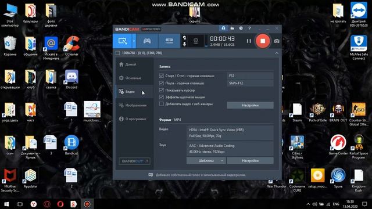Open Opera browser from taskbar
The width and height of the screenshot is (372, 209).
(x=60, y=204)
